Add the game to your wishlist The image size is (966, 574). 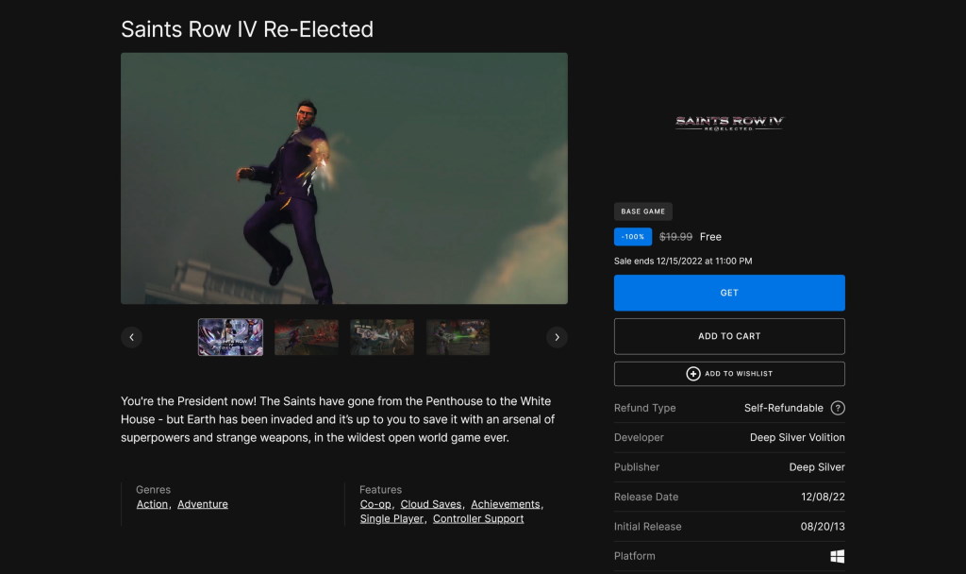click(x=728, y=372)
